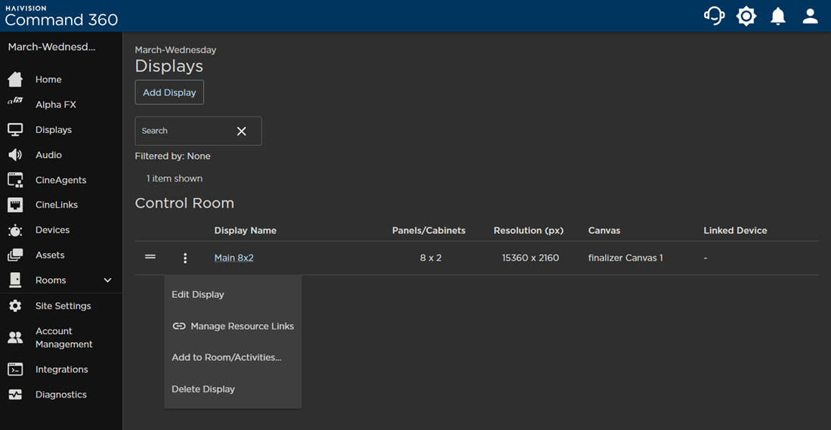Viewport: 831px width, 430px height.
Task: Click the Site Settings gear icon
Action: point(15,306)
